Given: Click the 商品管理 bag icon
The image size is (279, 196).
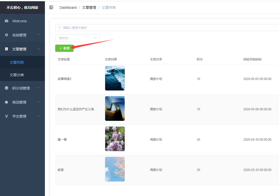Looking at the screenshot, I should pyautogui.click(x=7, y=102).
